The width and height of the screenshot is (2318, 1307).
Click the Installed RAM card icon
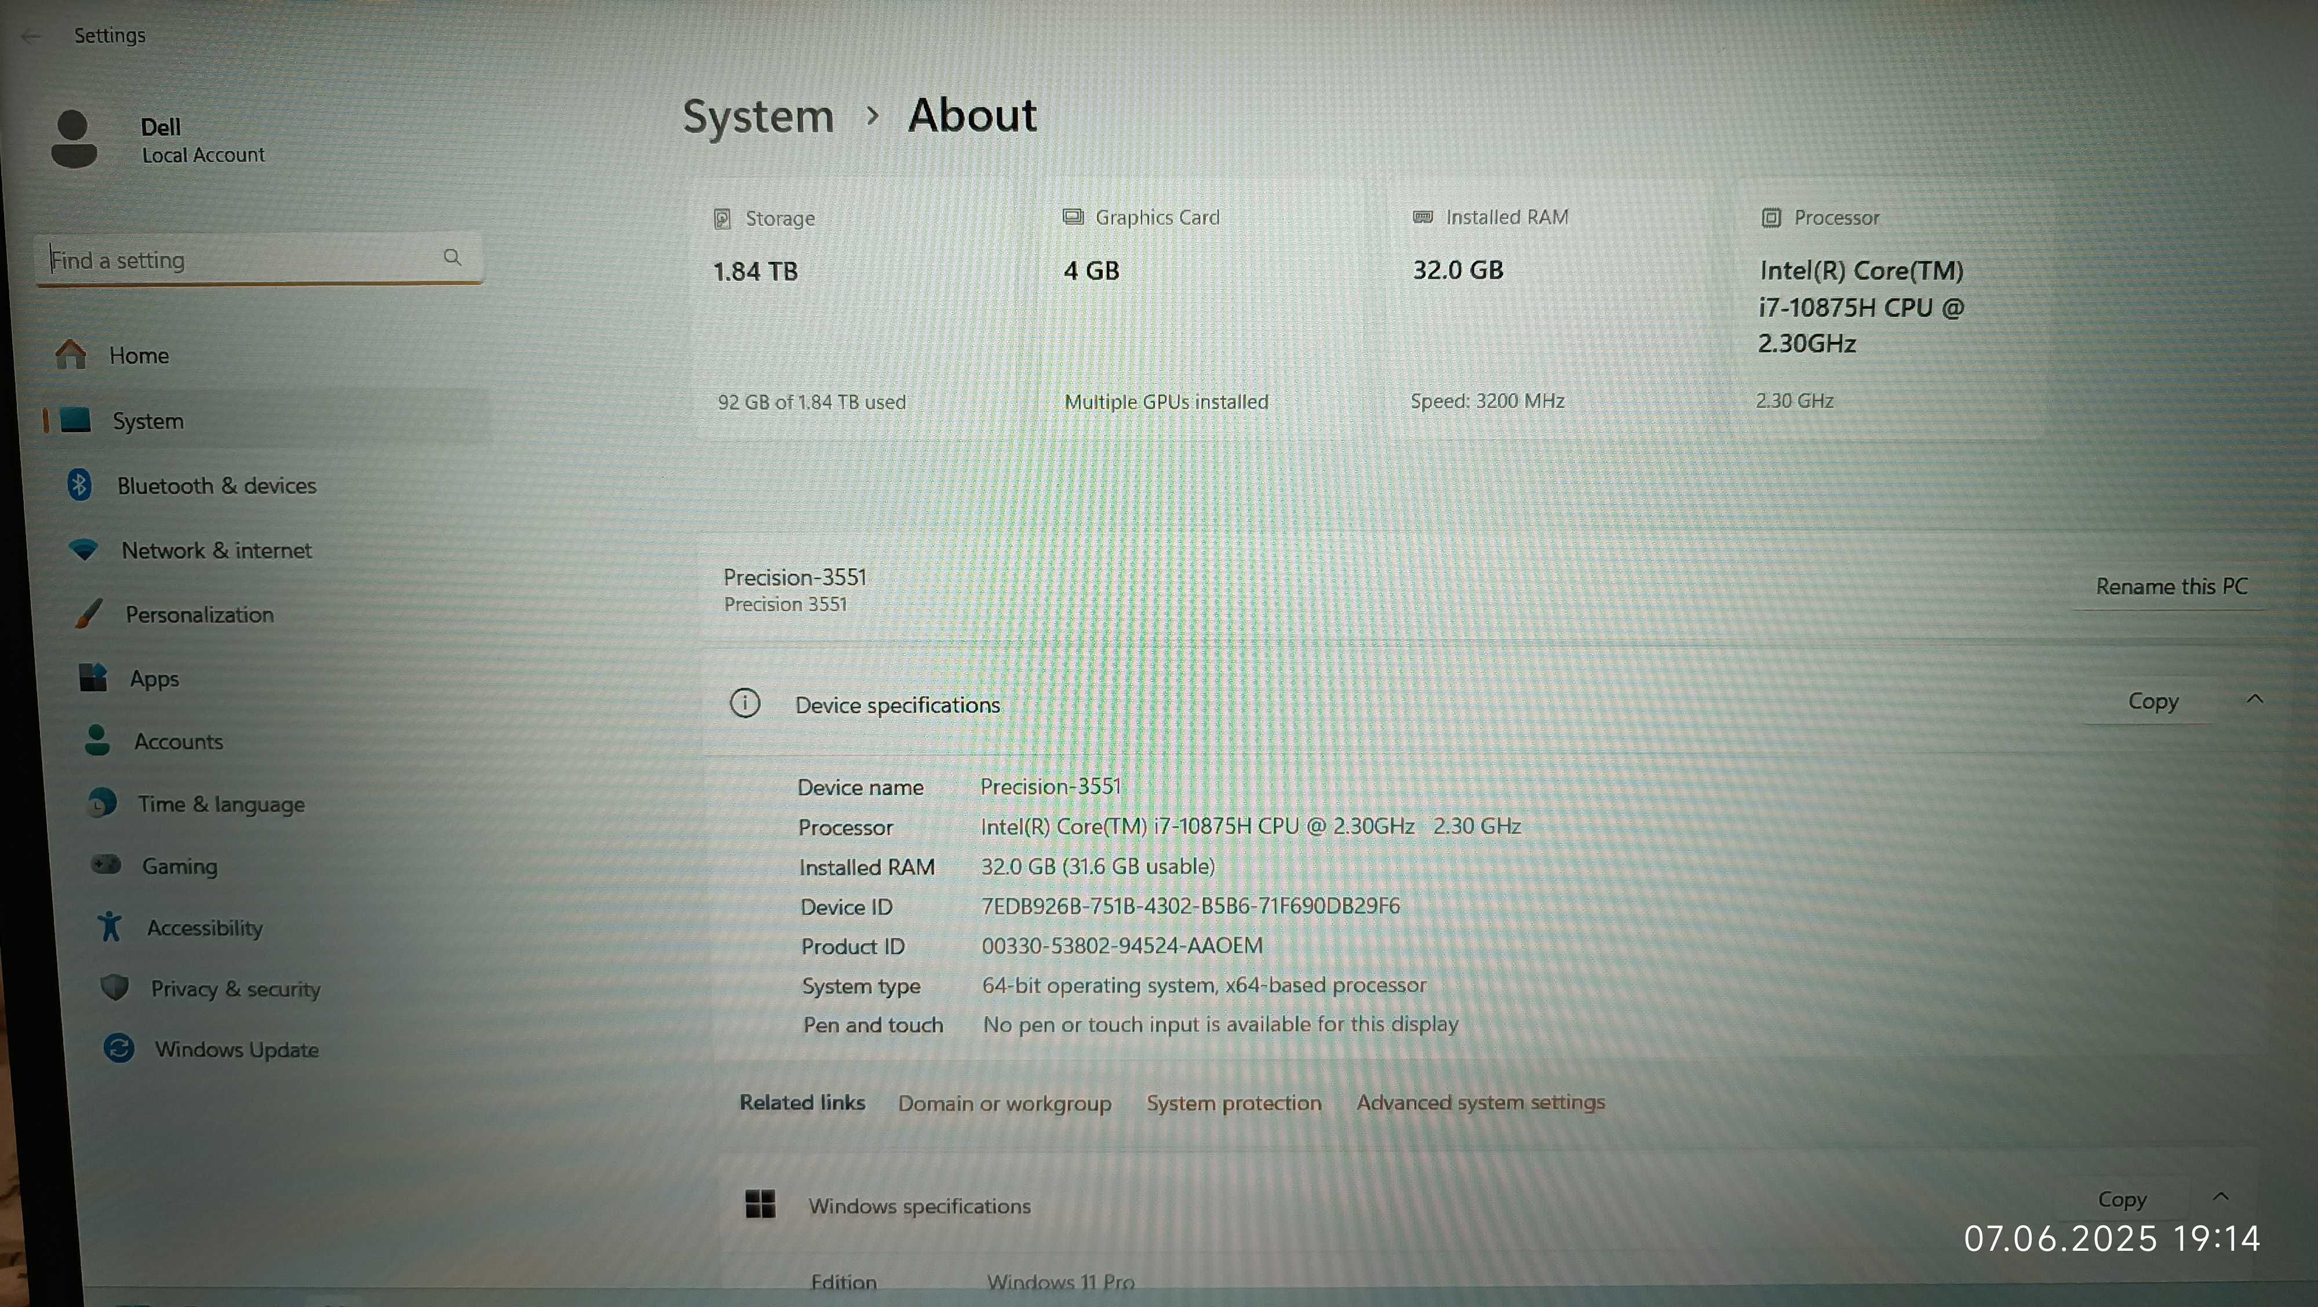click(x=1423, y=217)
